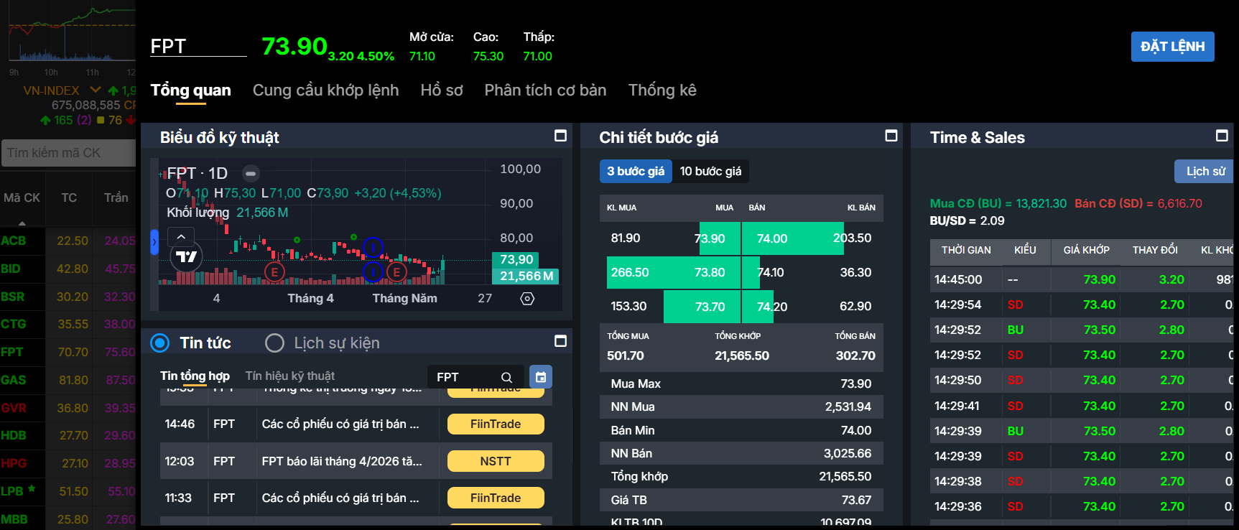1239x530 pixels.
Task: Open the Phân tích cơ bản tab
Action: 545,90
